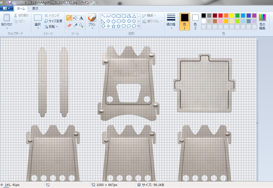273x188 pixels.
Task: Select the Text tool
Action: (81, 18)
